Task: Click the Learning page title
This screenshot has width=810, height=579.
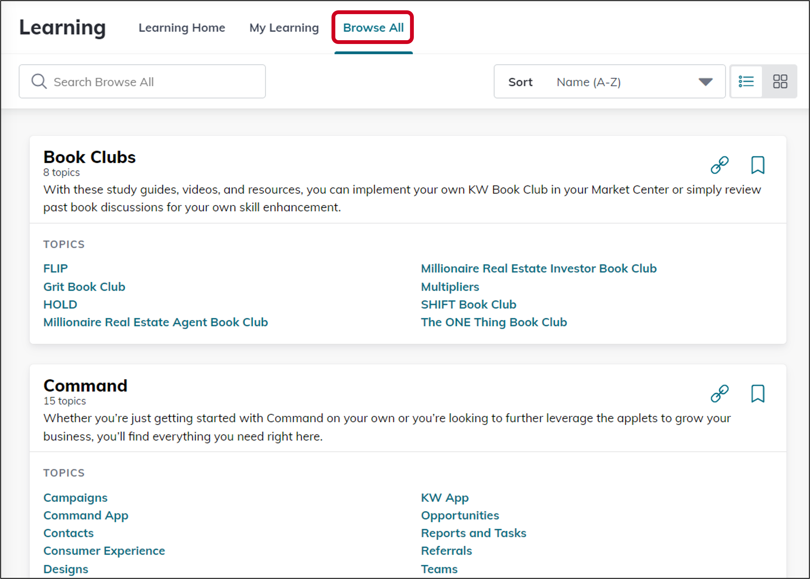Action: pos(62,28)
